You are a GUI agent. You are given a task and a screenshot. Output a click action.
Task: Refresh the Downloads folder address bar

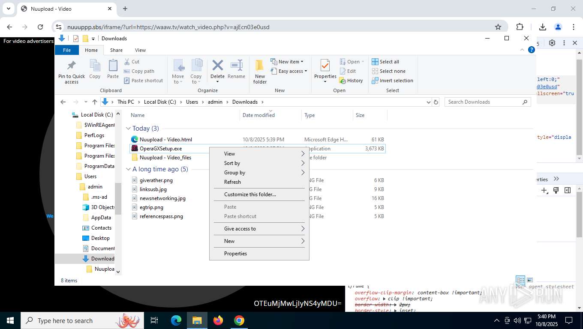436,102
